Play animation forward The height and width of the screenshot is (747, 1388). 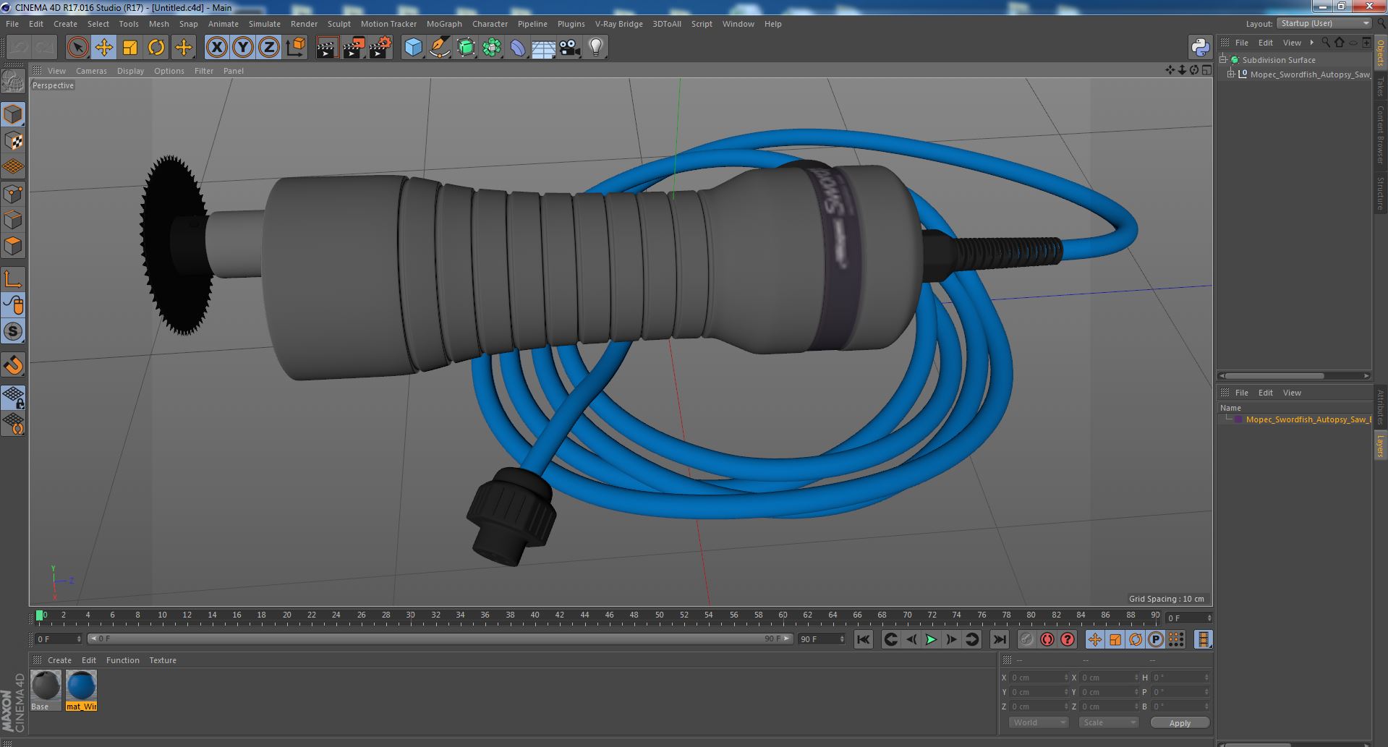pos(932,639)
